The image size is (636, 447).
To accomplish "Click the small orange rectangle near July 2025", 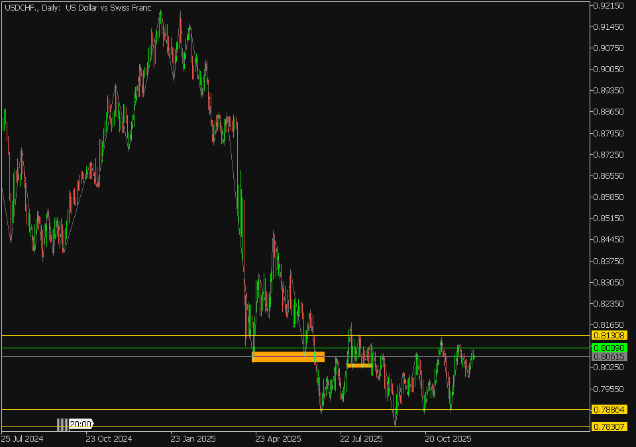I will pos(360,366).
